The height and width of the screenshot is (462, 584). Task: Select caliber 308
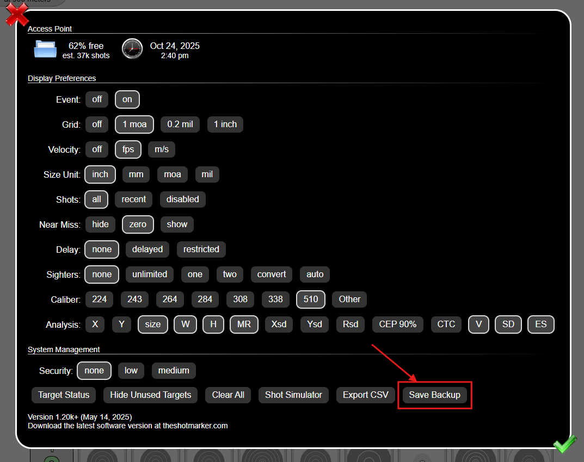coord(240,299)
